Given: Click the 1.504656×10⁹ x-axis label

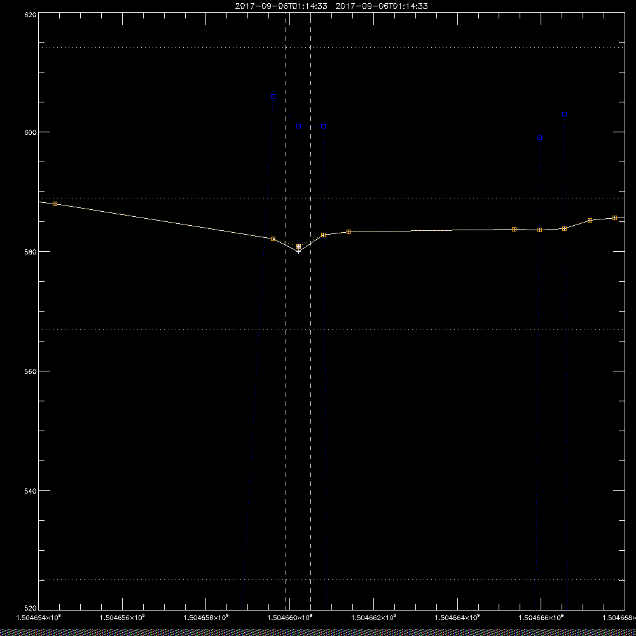Looking at the screenshot, I should (122, 618).
